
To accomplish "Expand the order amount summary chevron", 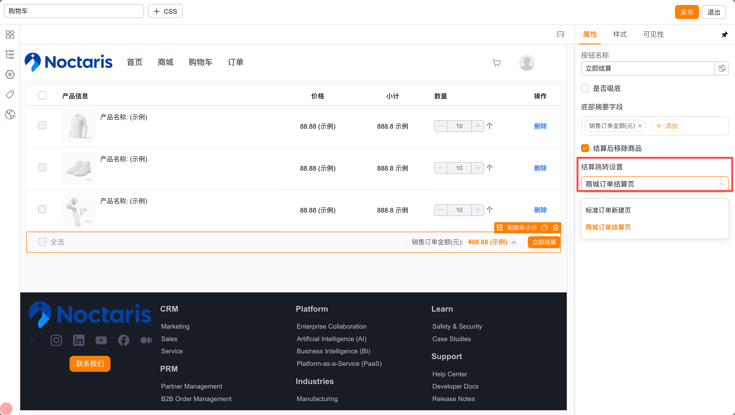I will point(513,242).
